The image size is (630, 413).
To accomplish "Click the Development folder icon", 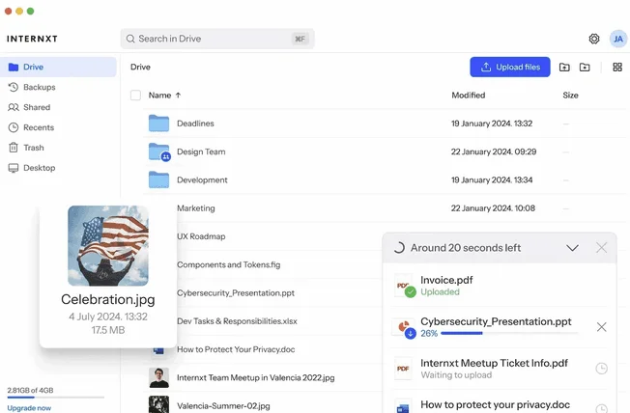I will (158, 179).
